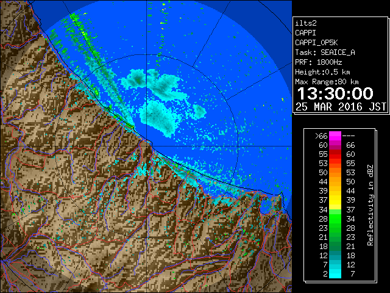Click the 'Reflectivity in dBZ' legend label

pos(370,205)
